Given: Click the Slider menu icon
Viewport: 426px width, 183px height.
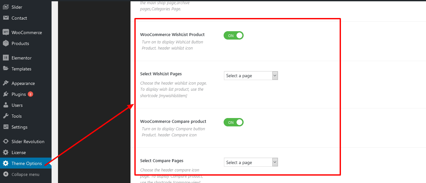Looking at the screenshot, I should tap(5, 7).
